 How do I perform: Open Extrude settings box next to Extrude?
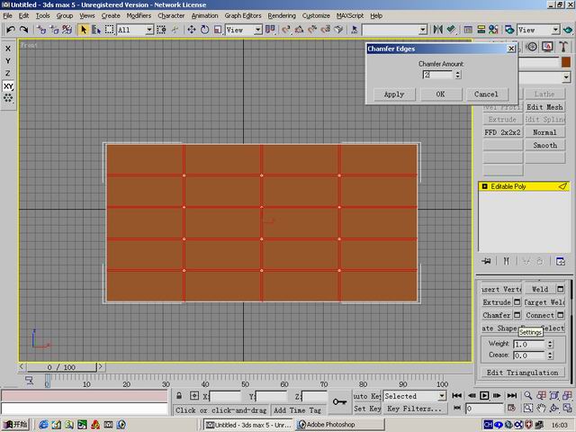tap(517, 302)
